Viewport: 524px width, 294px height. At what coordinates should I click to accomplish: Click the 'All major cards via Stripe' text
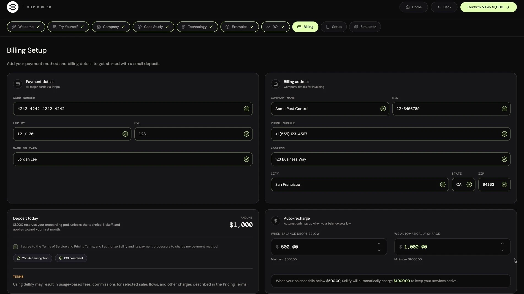pyautogui.click(x=43, y=87)
